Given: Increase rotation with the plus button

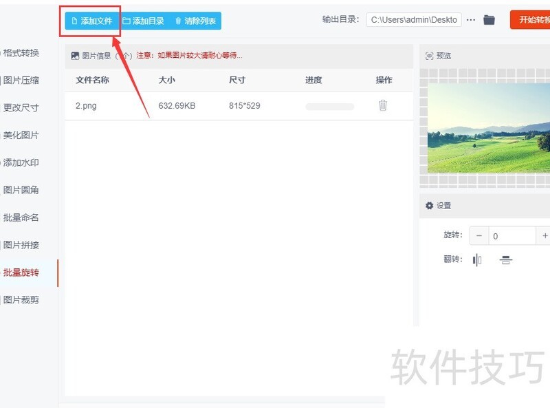Looking at the screenshot, I should coord(544,236).
